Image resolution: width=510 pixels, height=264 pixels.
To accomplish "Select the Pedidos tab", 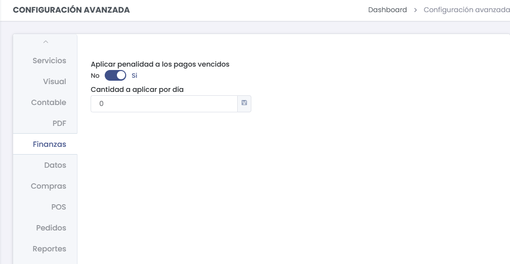I will pos(51,228).
